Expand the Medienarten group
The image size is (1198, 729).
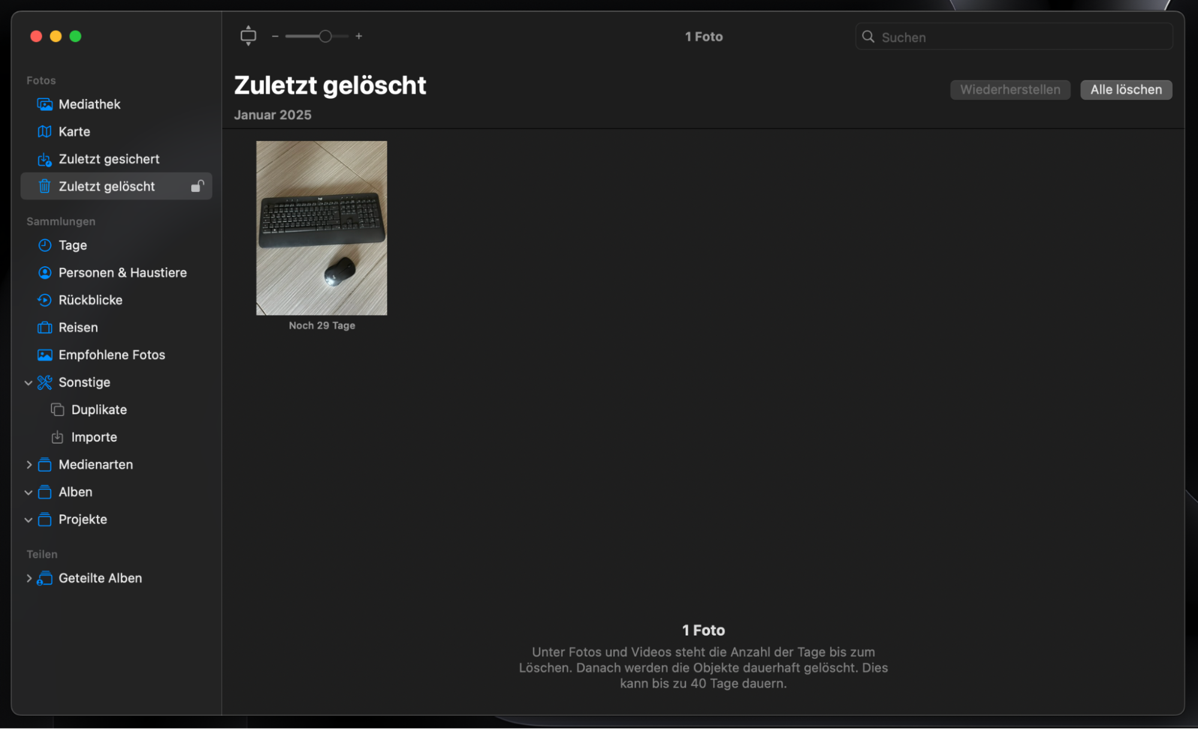29,465
